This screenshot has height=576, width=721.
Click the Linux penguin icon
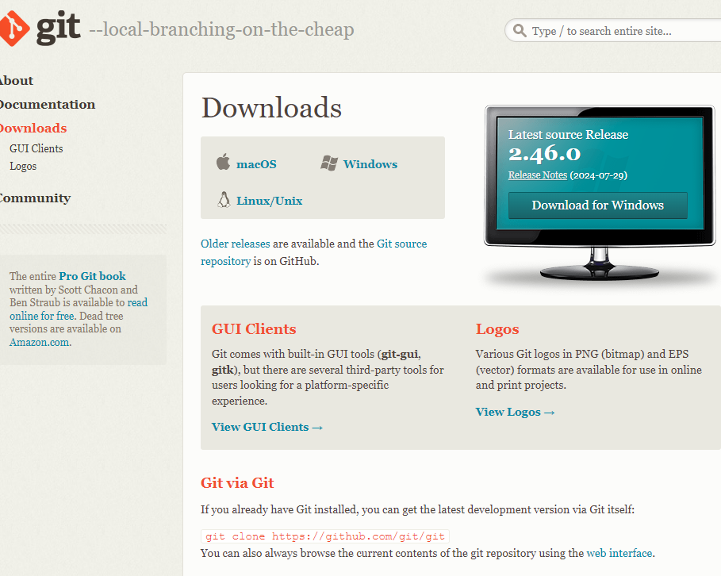coord(224,200)
